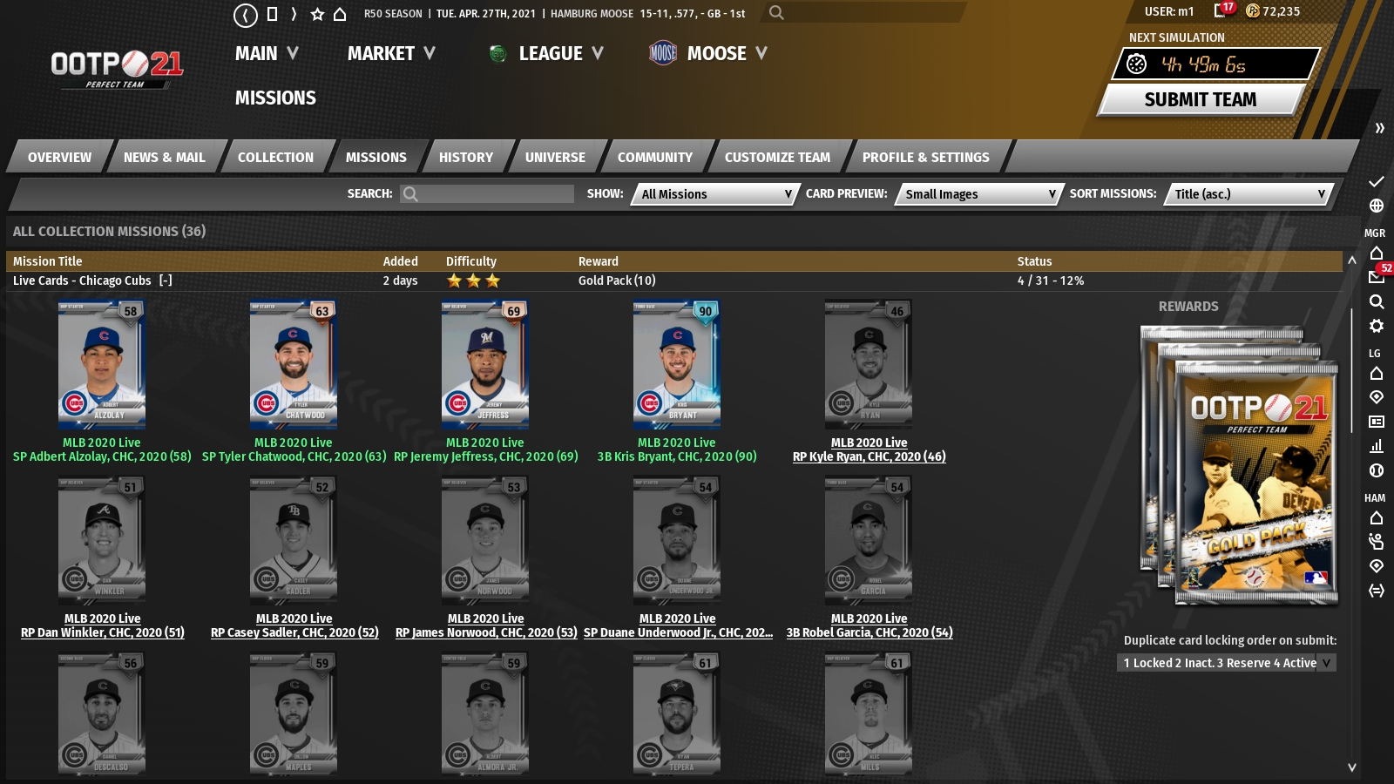Open the MARKET menu
The image size is (1394, 784).
391,54
